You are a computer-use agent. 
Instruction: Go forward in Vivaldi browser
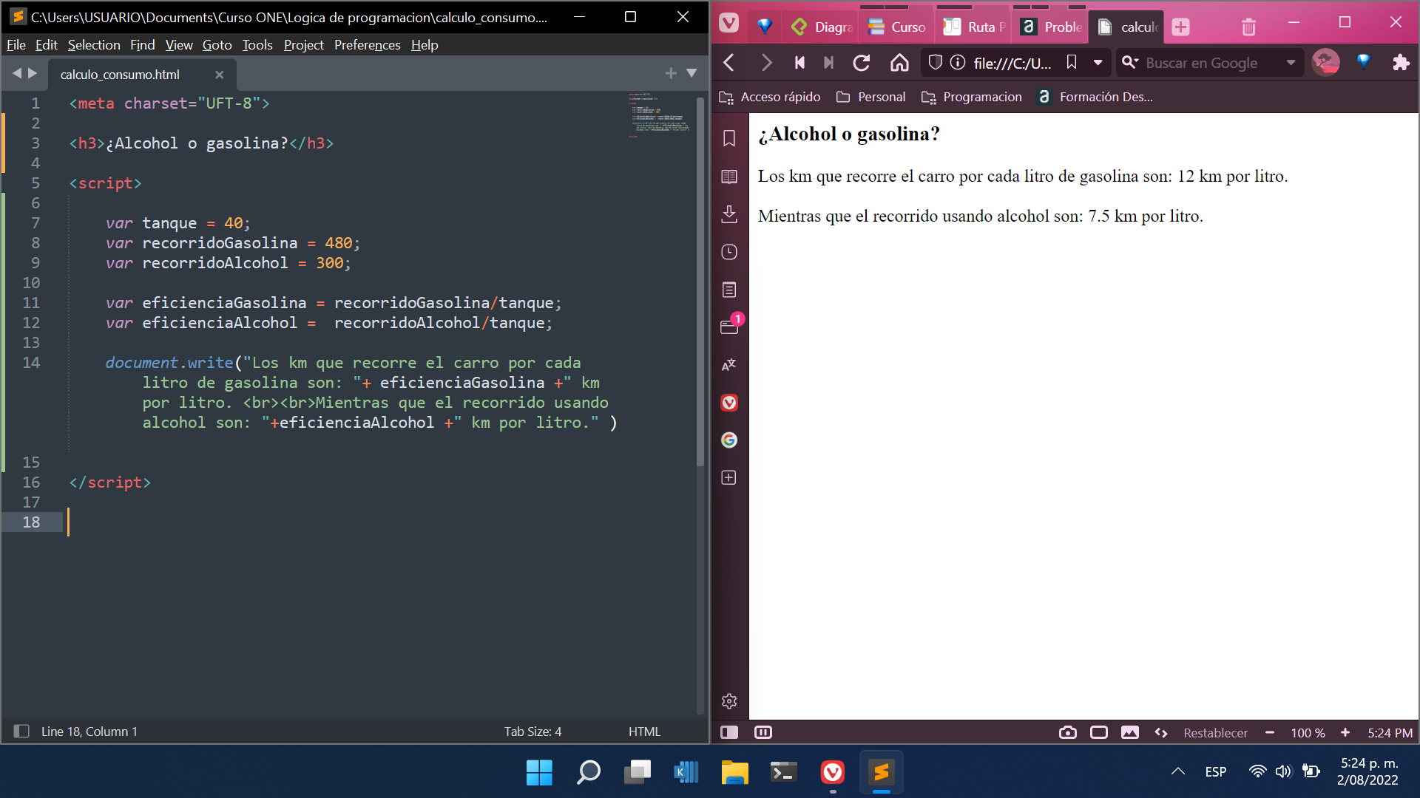(766, 63)
